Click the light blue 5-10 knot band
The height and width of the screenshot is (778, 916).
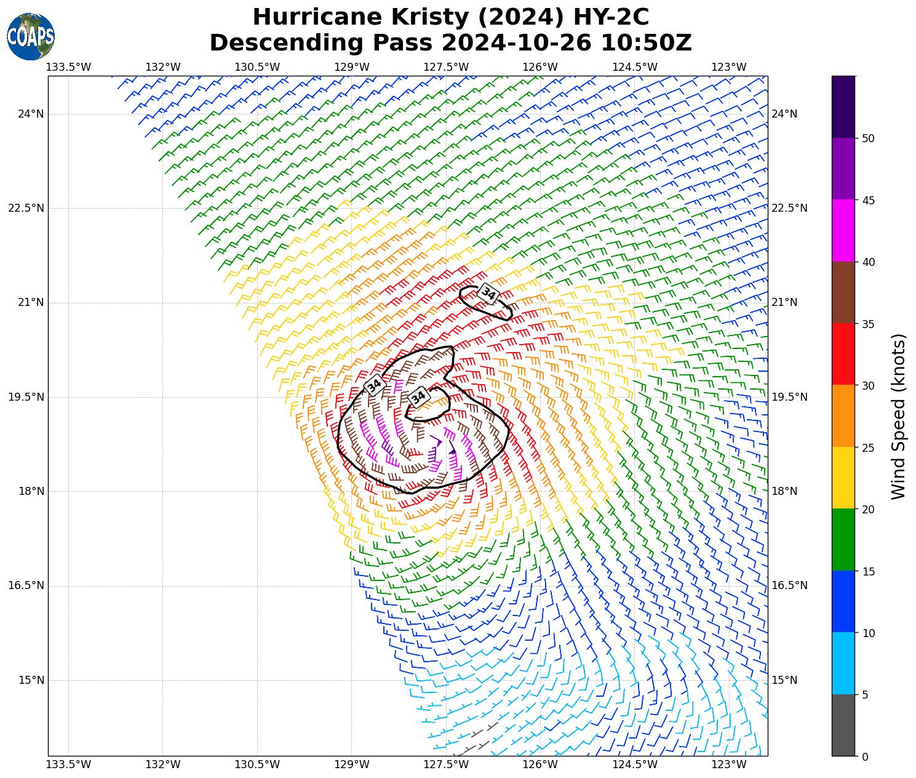point(843,663)
